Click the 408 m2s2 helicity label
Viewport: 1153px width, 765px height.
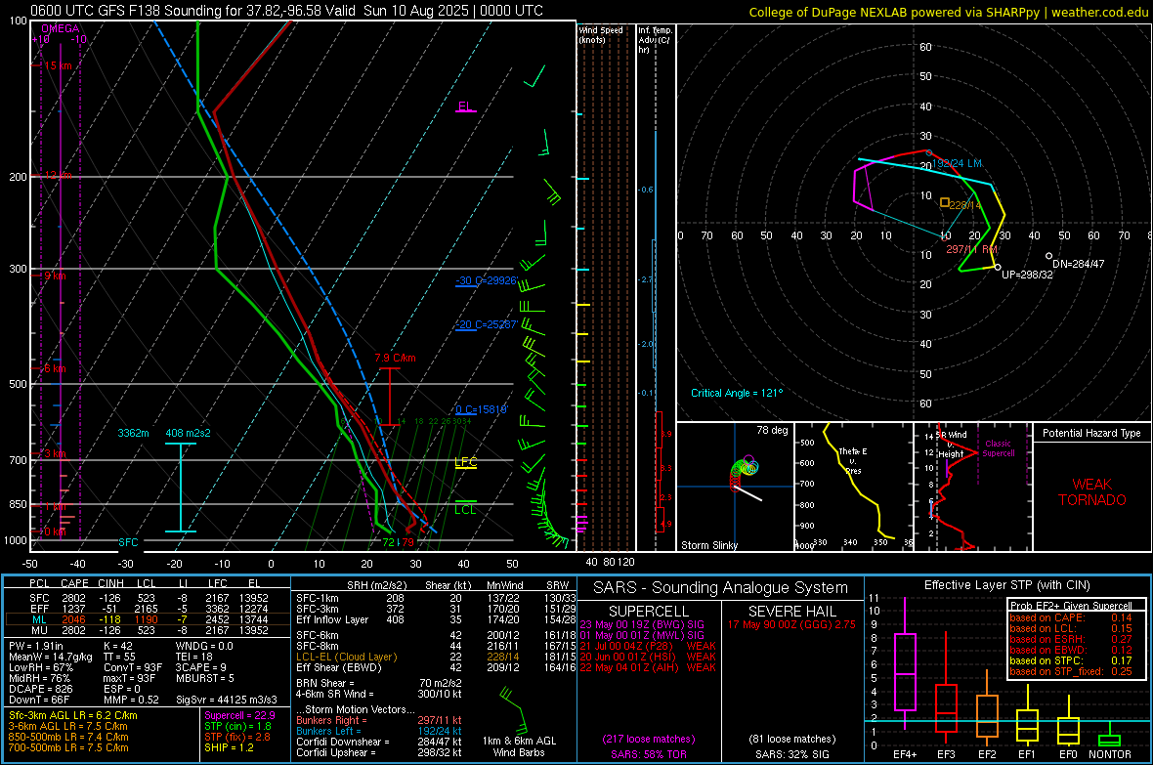coord(189,433)
